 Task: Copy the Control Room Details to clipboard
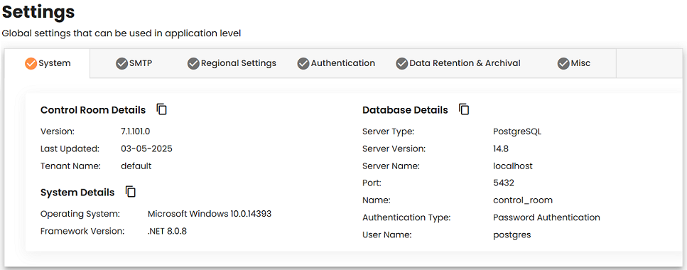click(x=162, y=109)
